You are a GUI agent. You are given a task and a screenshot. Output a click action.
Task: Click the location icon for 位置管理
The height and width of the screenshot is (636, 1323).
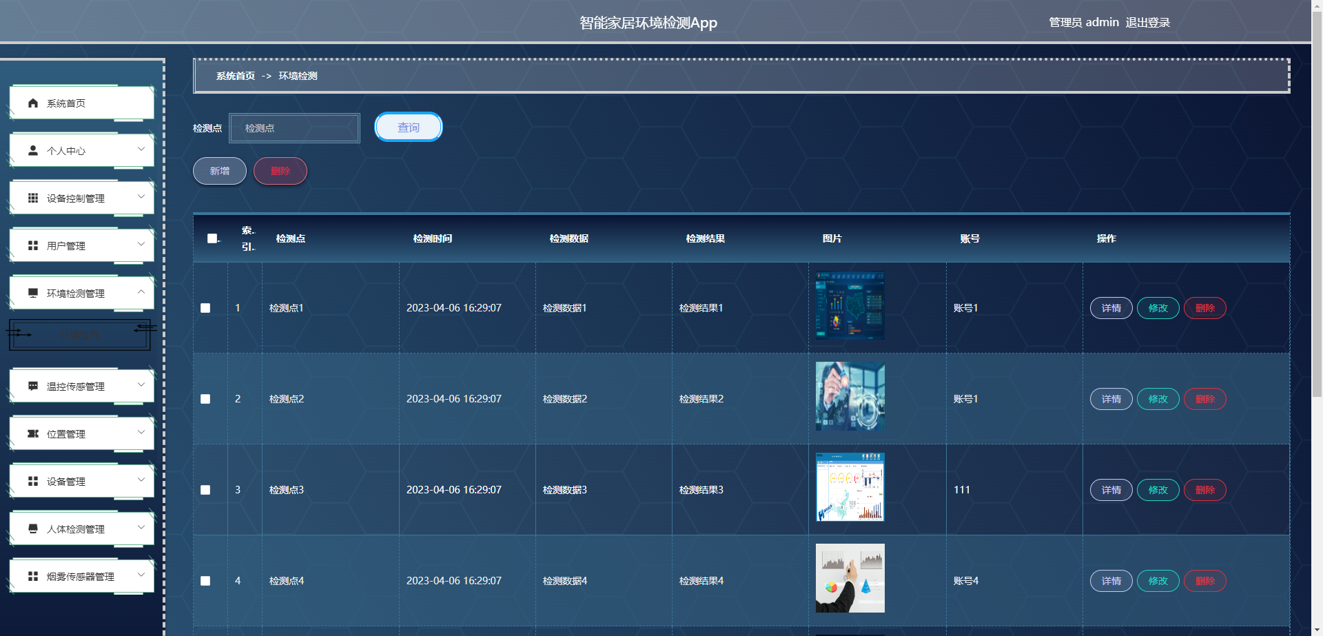[x=32, y=433]
